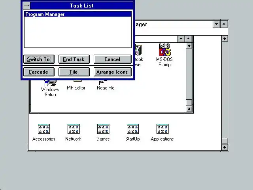The width and height of the screenshot is (253, 190).
Task: Click the Task List title bar
Action: click(82, 6)
